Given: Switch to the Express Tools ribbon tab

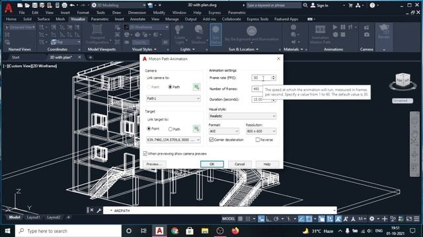Looking at the screenshot, I should [x=257, y=19].
